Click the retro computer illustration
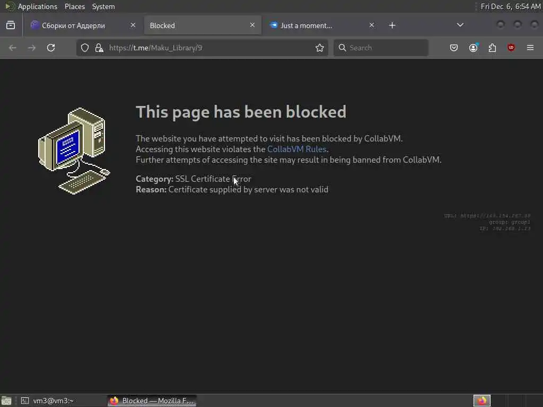 tap(74, 151)
